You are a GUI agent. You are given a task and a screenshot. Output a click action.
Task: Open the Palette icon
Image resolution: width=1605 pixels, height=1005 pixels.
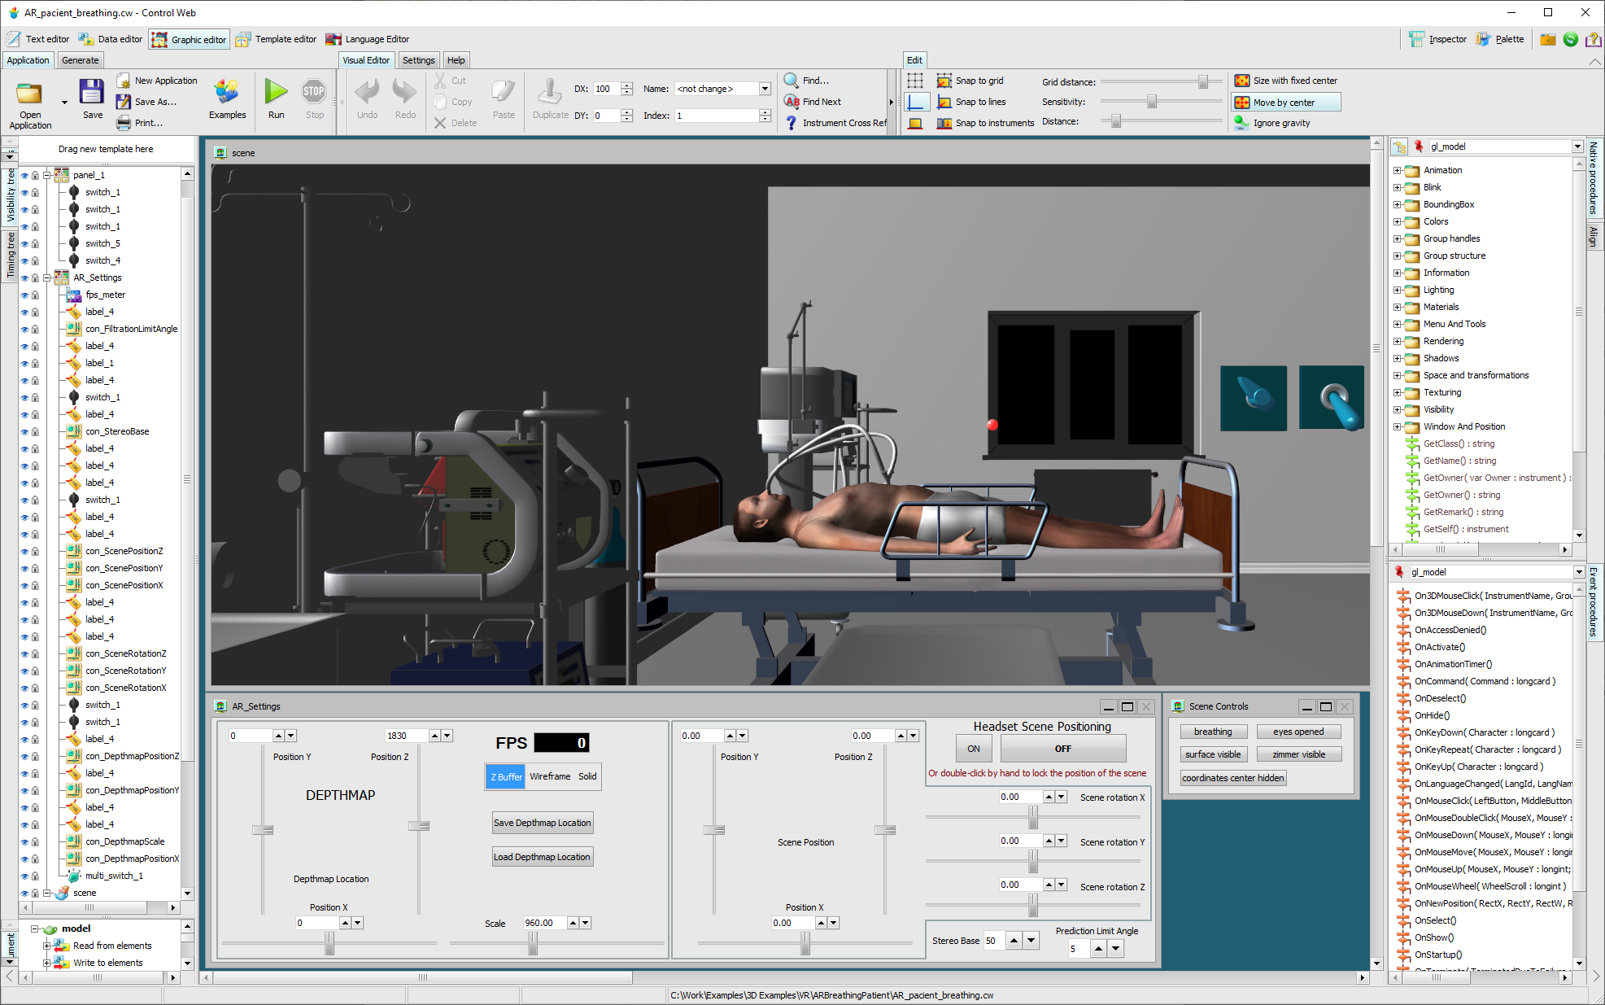1484,39
